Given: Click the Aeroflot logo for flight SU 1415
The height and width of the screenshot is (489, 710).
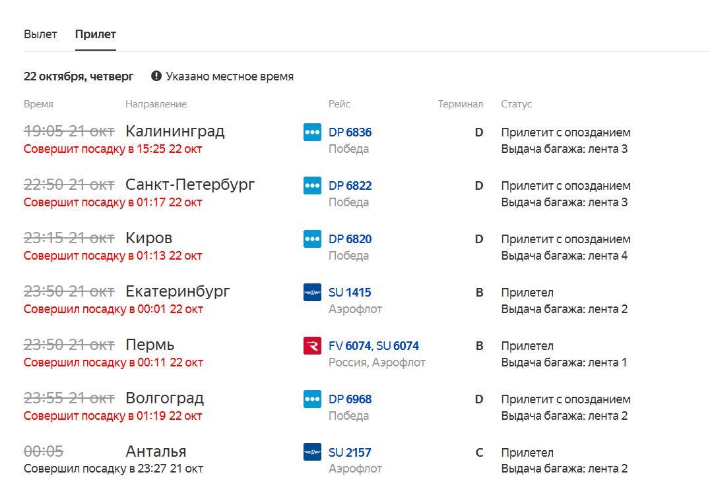Looking at the screenshot, I should click(x=312, y=292).
